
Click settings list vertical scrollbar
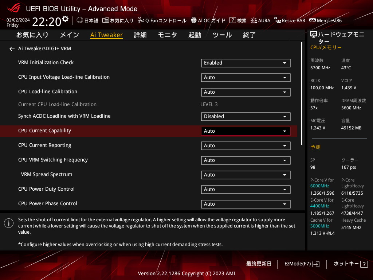[x=302, y=93]
